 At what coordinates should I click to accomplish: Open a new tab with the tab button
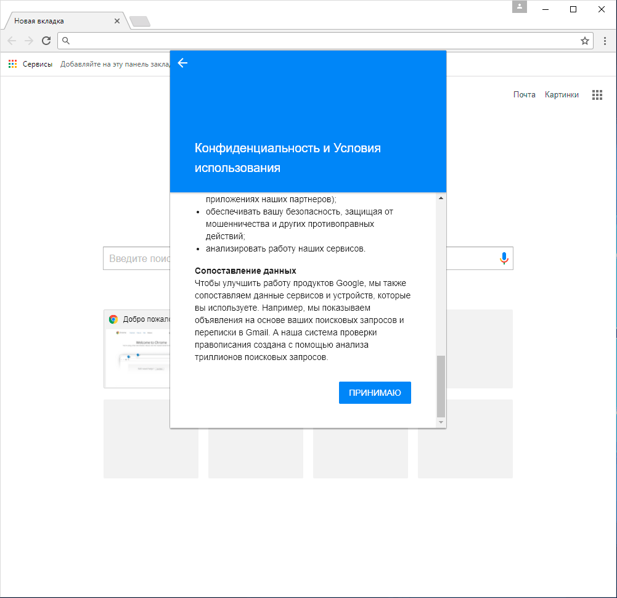[140, 22]
